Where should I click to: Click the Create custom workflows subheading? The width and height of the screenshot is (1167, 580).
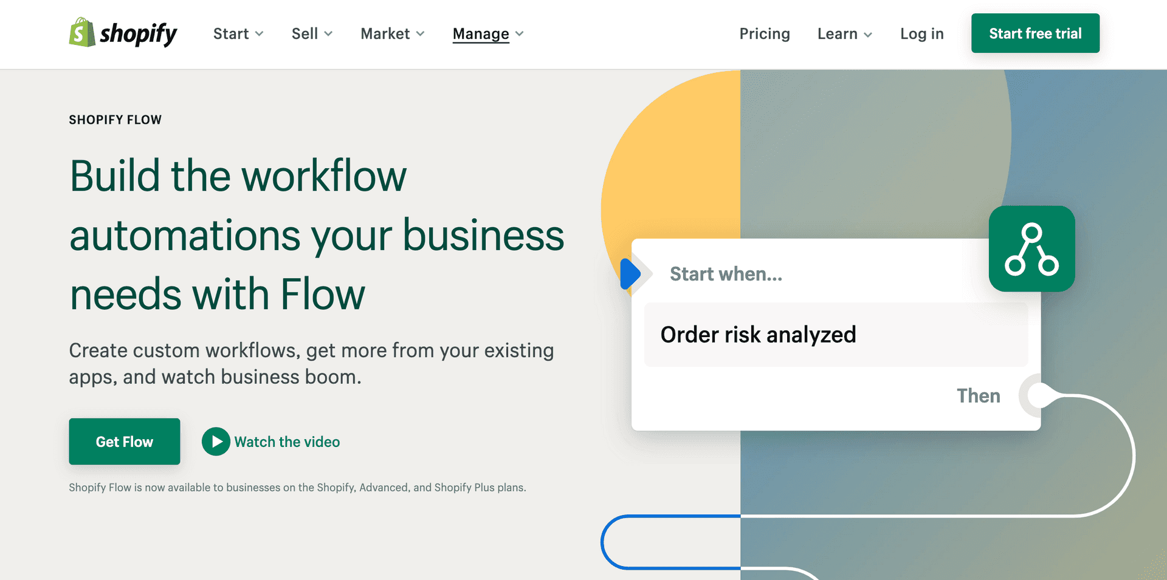pos(311,363)
